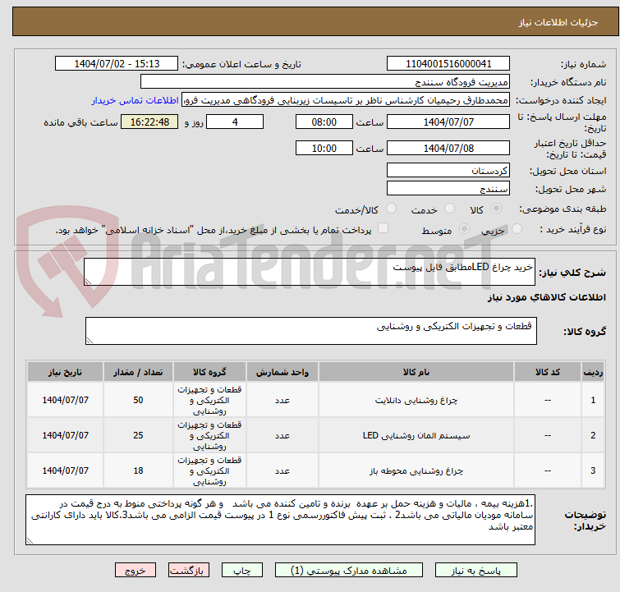620x592 pixels.
Task: Click the request creator field محمدطارق رحیمیان
Action: pos(346,100)
